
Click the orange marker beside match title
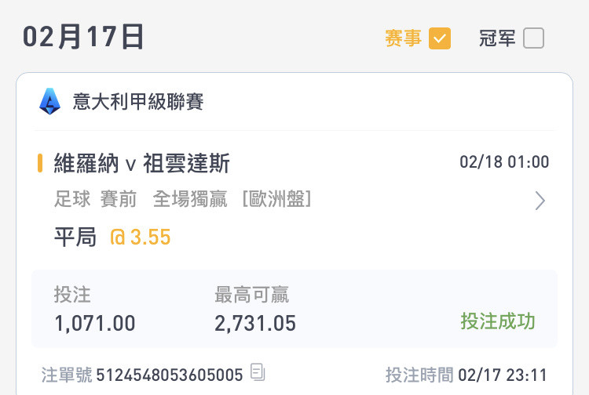coord(40,163)
